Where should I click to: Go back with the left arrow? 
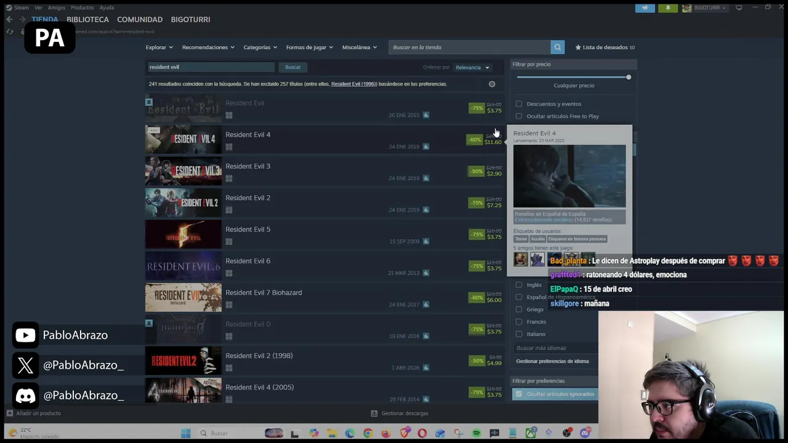pyautogui.click(x=9, y=20)
